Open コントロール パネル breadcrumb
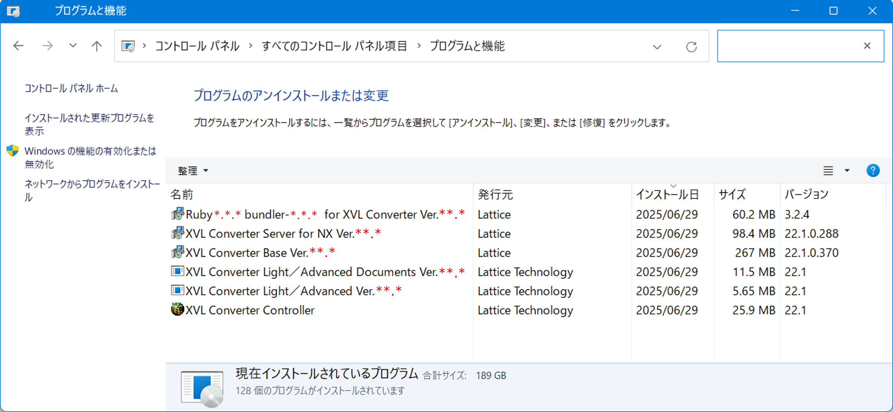The image size is (893, 412). coord(197,46)
